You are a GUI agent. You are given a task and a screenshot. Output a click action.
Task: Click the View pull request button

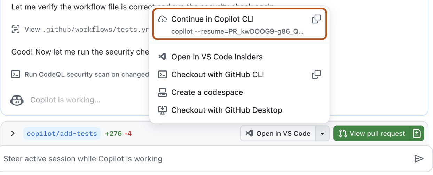tap(372, 134)
